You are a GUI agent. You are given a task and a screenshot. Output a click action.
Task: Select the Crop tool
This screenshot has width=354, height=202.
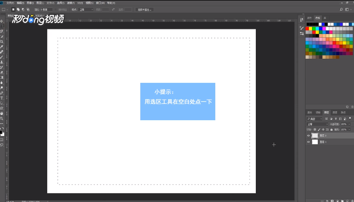[2, 41]
